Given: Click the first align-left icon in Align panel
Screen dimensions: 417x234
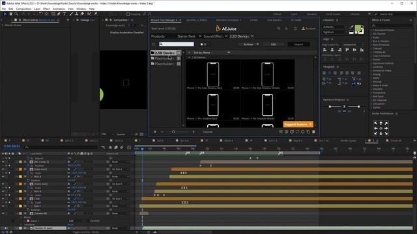Looking at the screenshot, I should 324,50.
